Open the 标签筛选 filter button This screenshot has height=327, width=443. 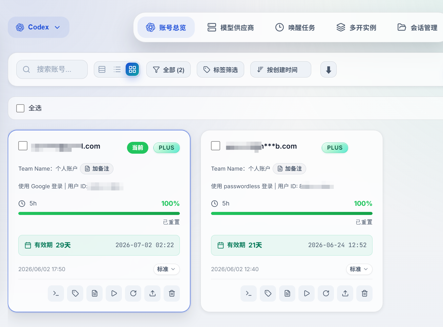click(220, 69)
